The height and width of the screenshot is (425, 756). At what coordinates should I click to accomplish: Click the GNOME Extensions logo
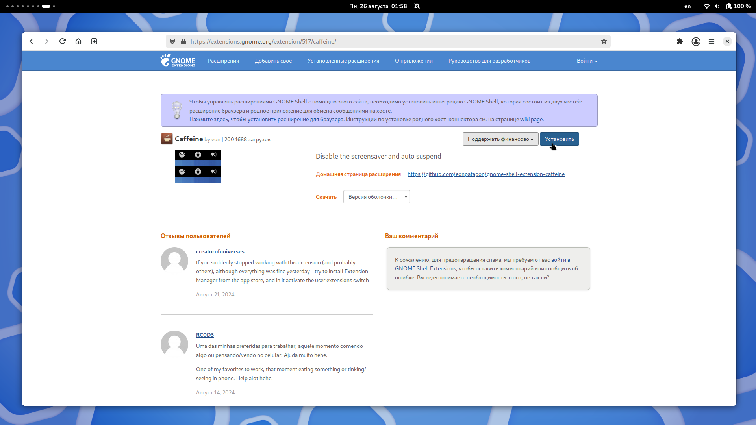178,60
